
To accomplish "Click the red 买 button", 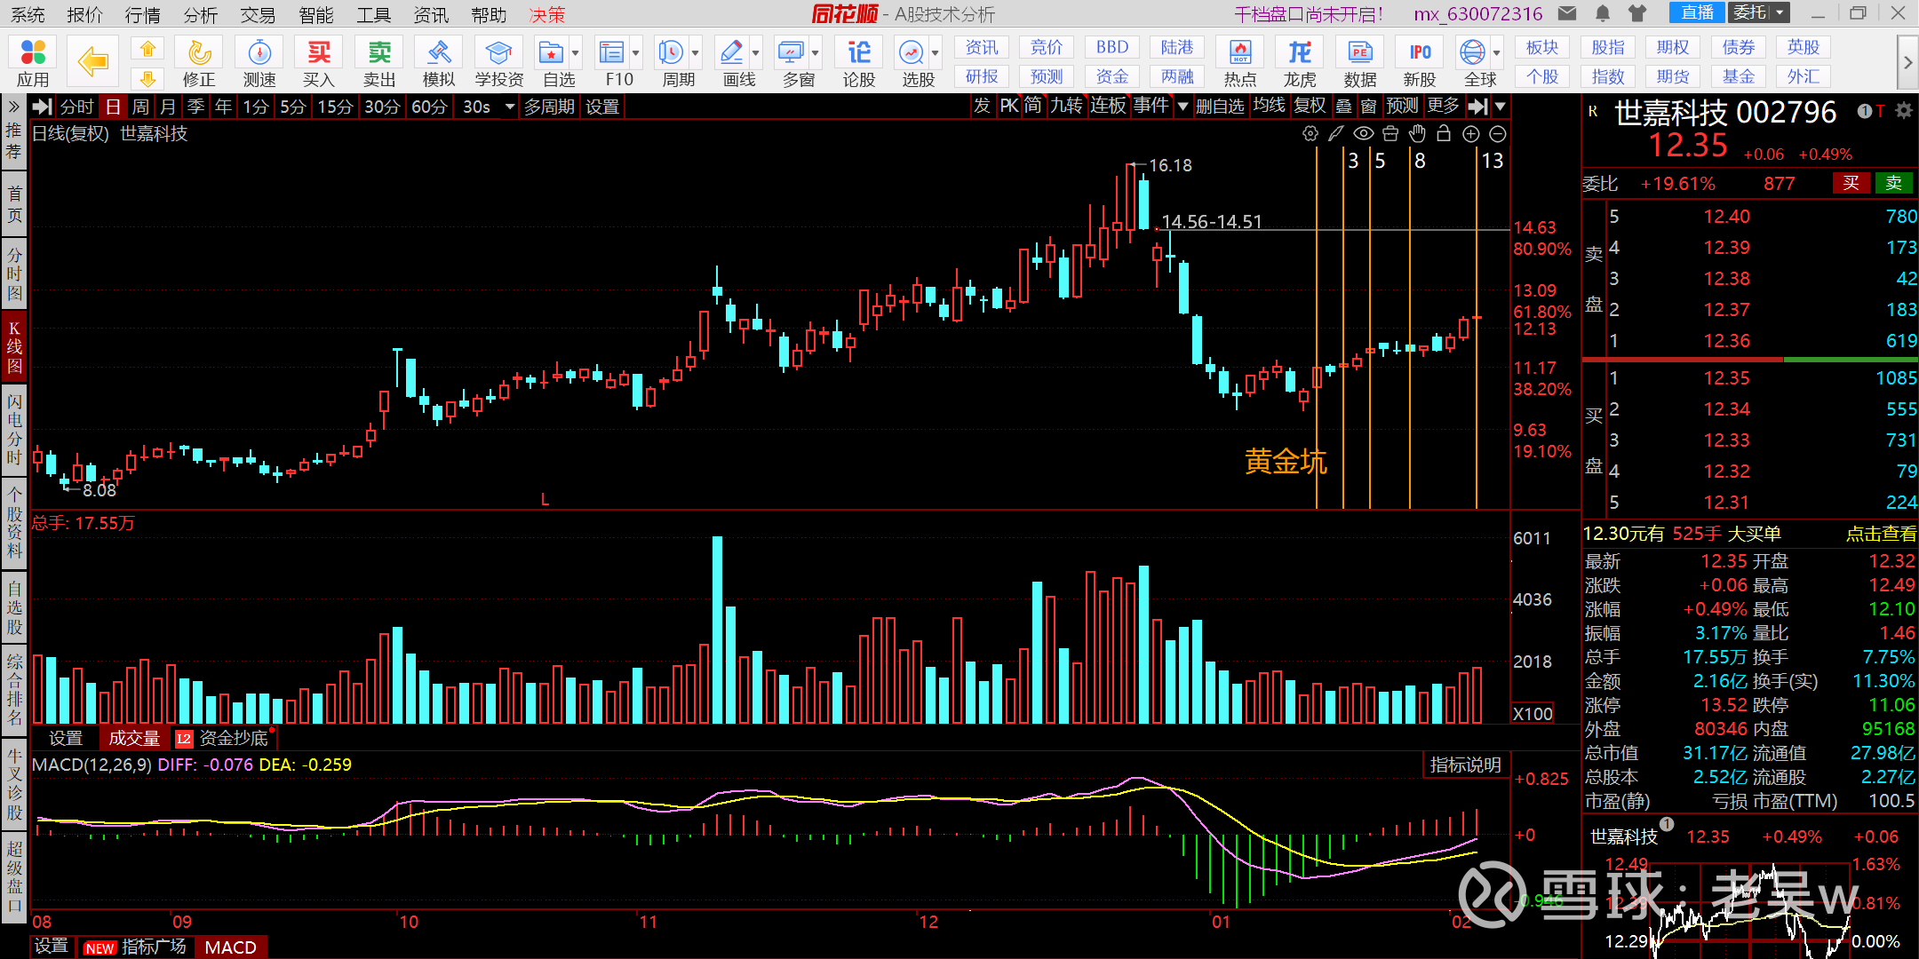I will pos(1851,183).
